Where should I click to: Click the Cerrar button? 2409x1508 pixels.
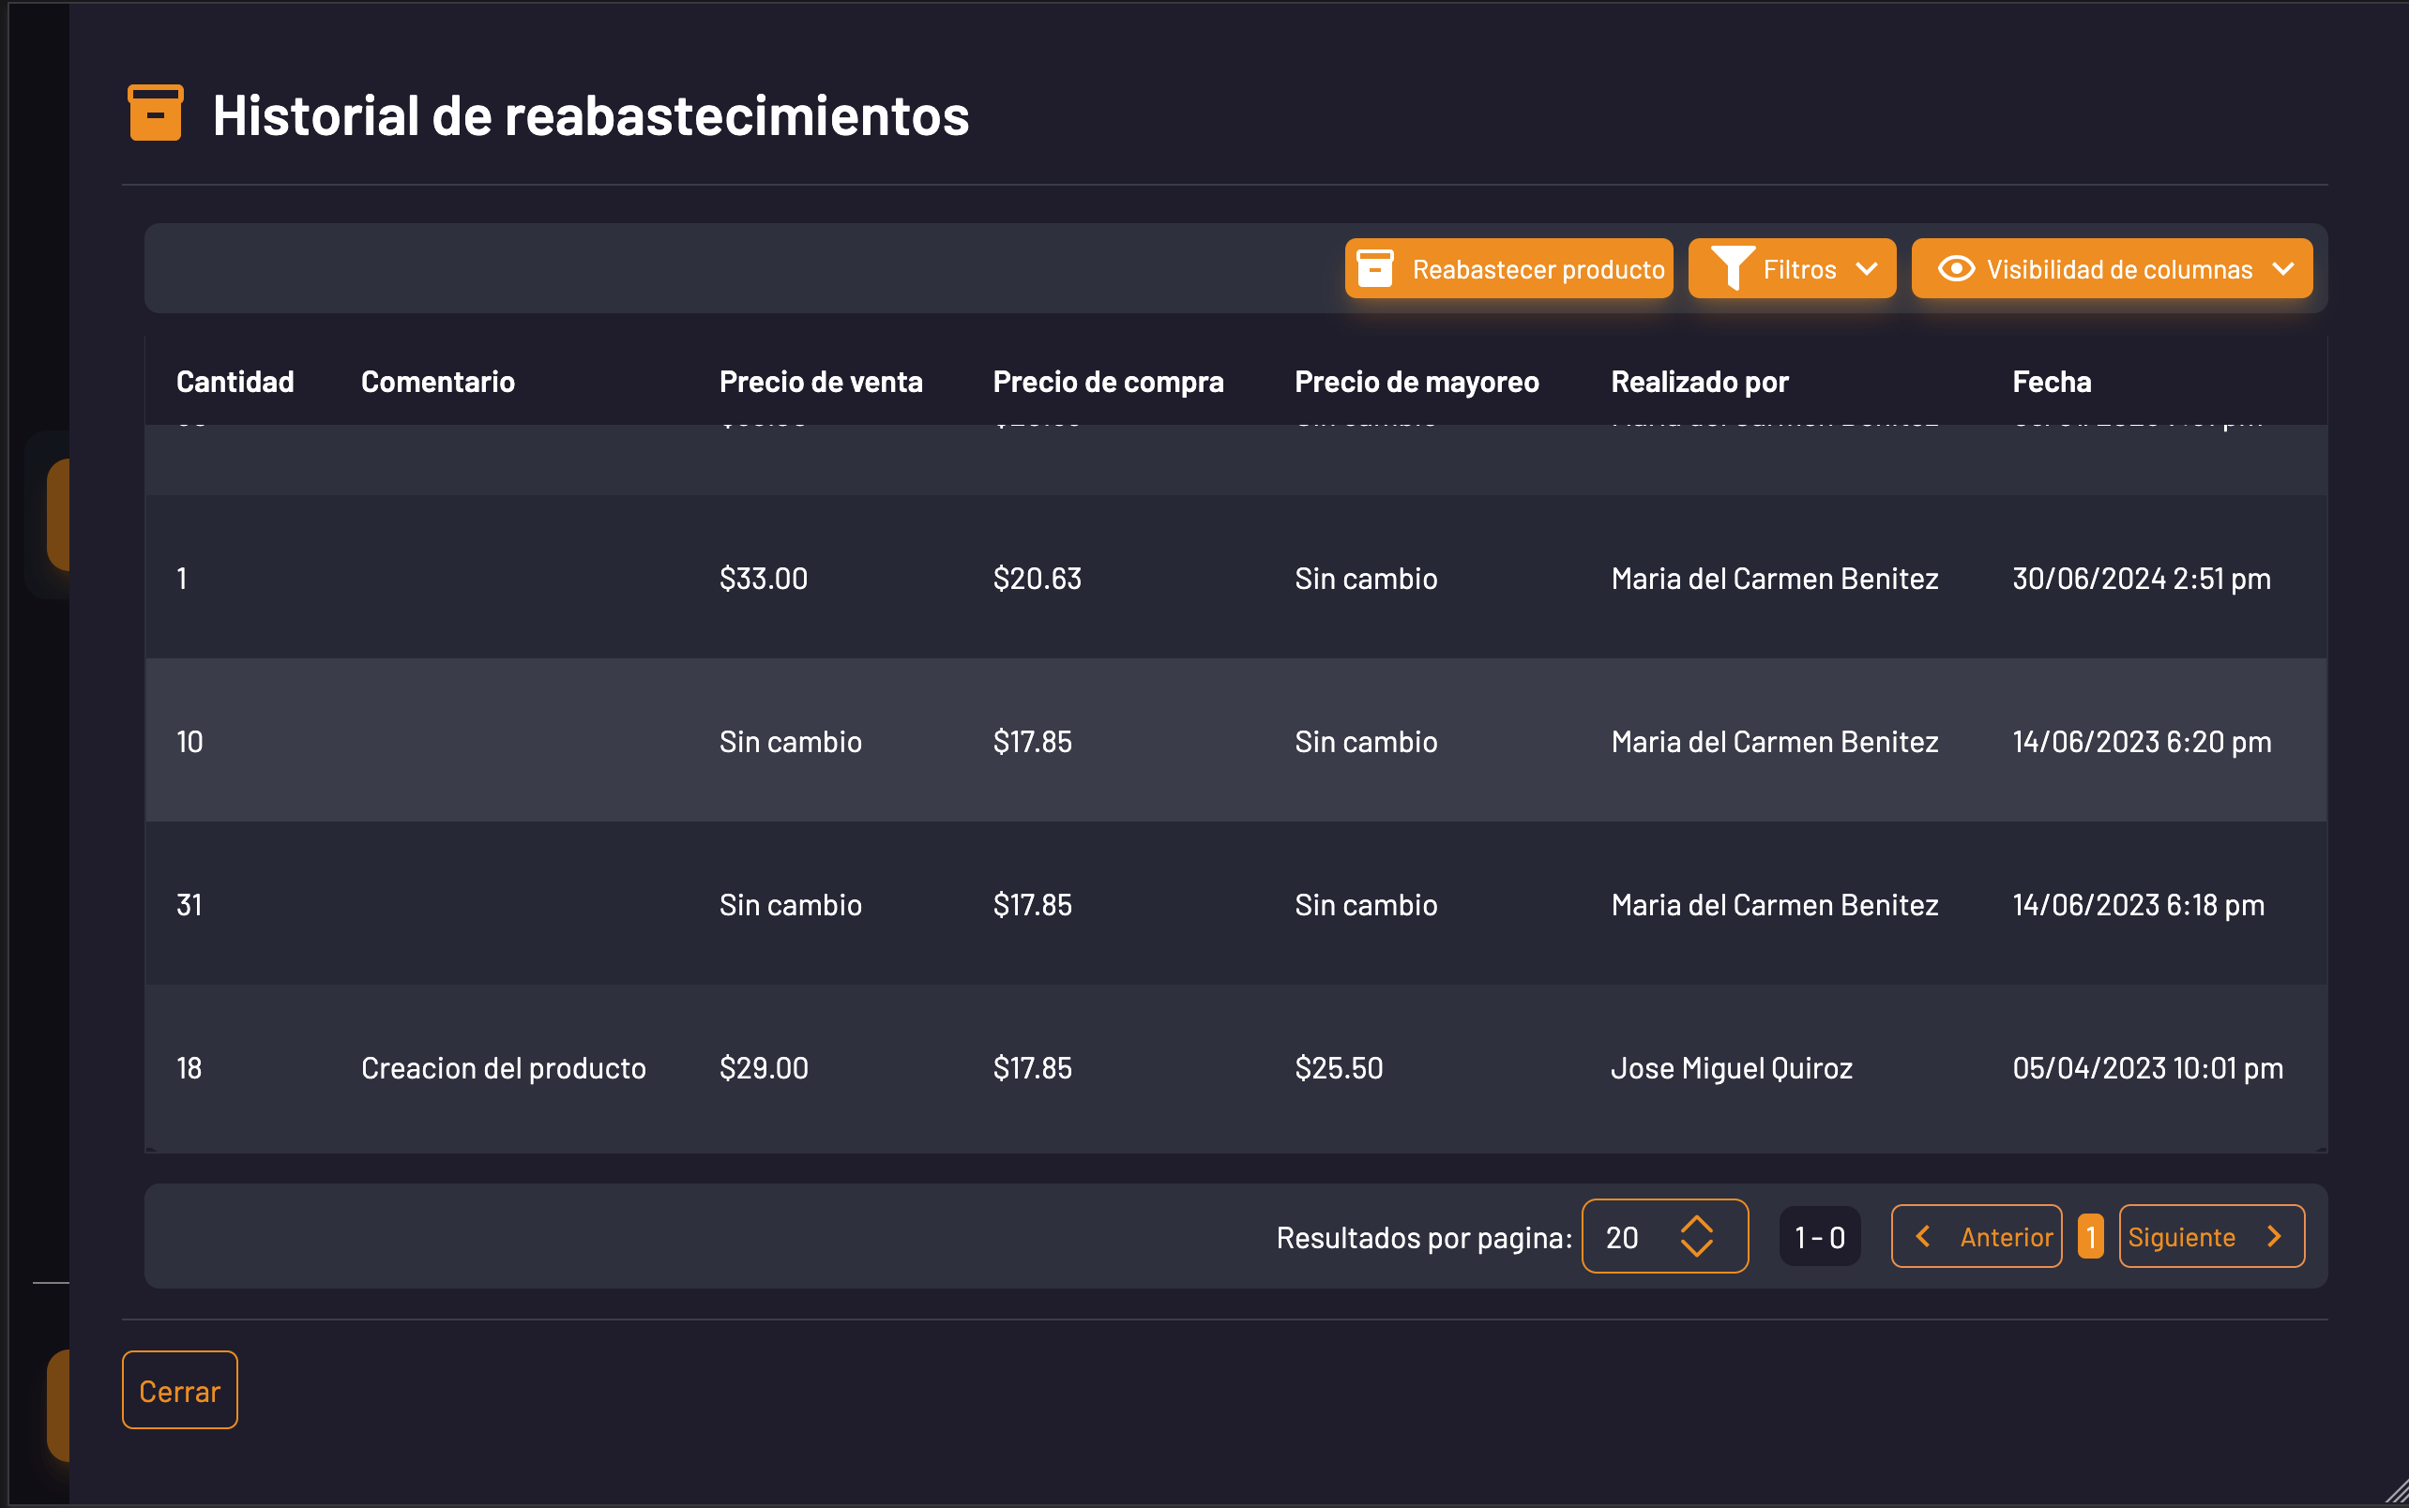179,1389
